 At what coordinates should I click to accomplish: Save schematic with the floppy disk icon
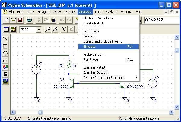pyautogui.click(x=20, y=20)
